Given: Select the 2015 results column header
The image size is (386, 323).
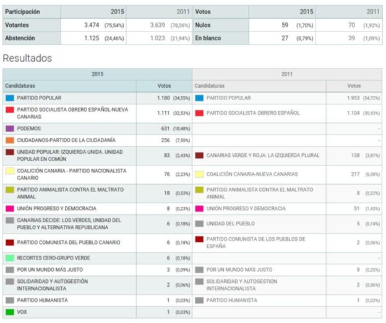Looking at the screenshot, I should [97, 73].
